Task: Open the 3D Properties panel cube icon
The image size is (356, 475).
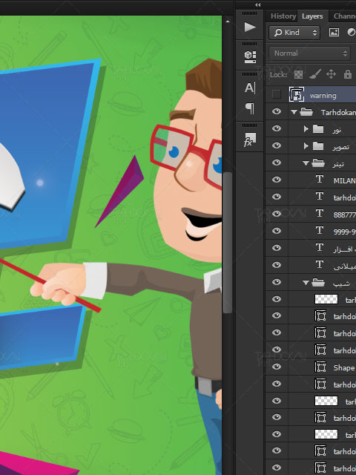Action: click(x=250, y=56)
